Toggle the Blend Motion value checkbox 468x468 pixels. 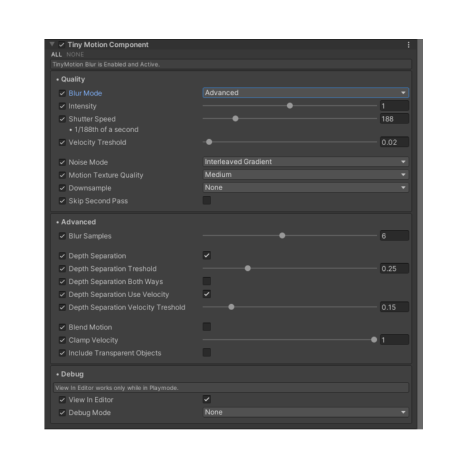coord(207,326)
